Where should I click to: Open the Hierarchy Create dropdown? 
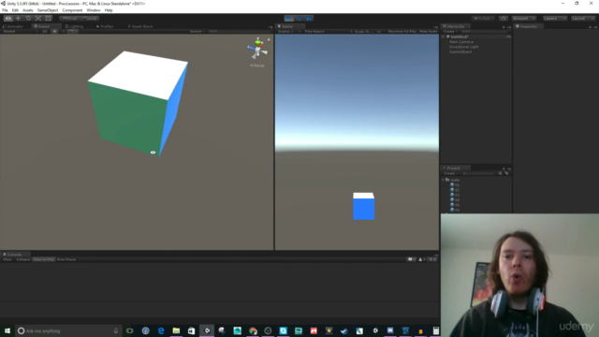point(450,31)
